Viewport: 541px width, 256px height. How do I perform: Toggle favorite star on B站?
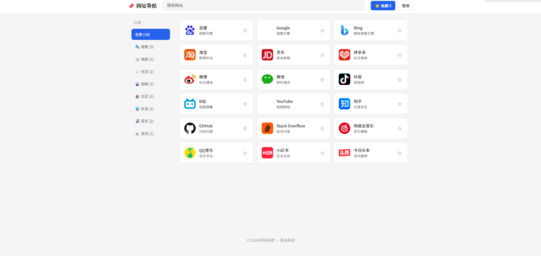pos(245,104)
